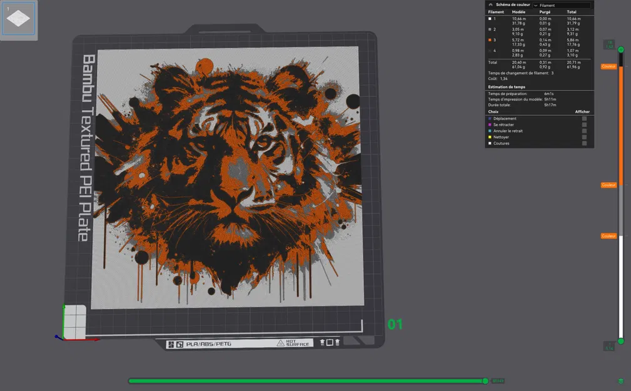Click the 'Choix' column header
Image resolution: width=631 pixels, height=391 pixels.
pyautogui.click(x=493, y=112)
